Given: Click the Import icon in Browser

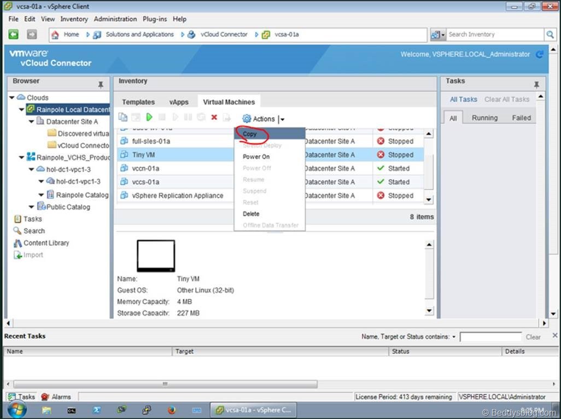Looking at the screenshot, I should pyautogui.click(x=17, y=255).
